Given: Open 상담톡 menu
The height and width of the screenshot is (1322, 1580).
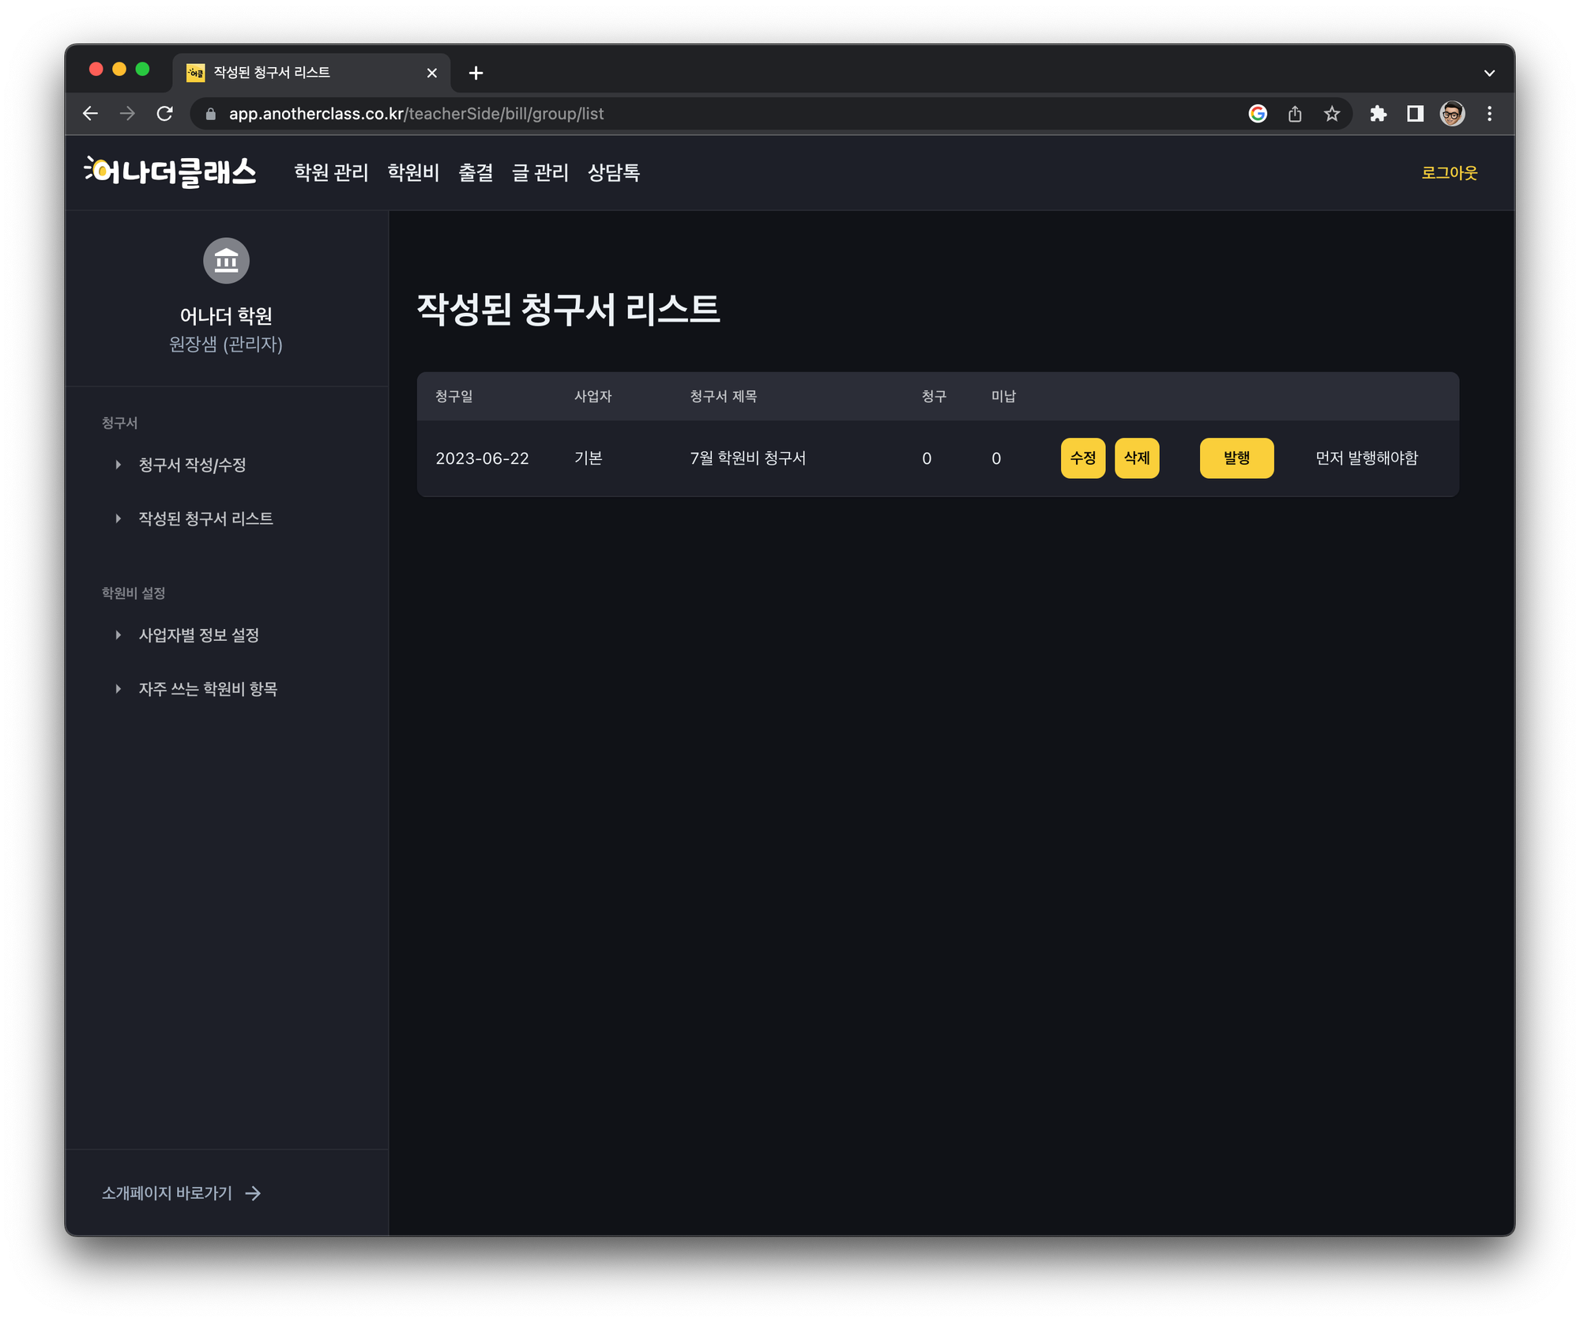Looking at the screenshot, I should tap(614, 172).
